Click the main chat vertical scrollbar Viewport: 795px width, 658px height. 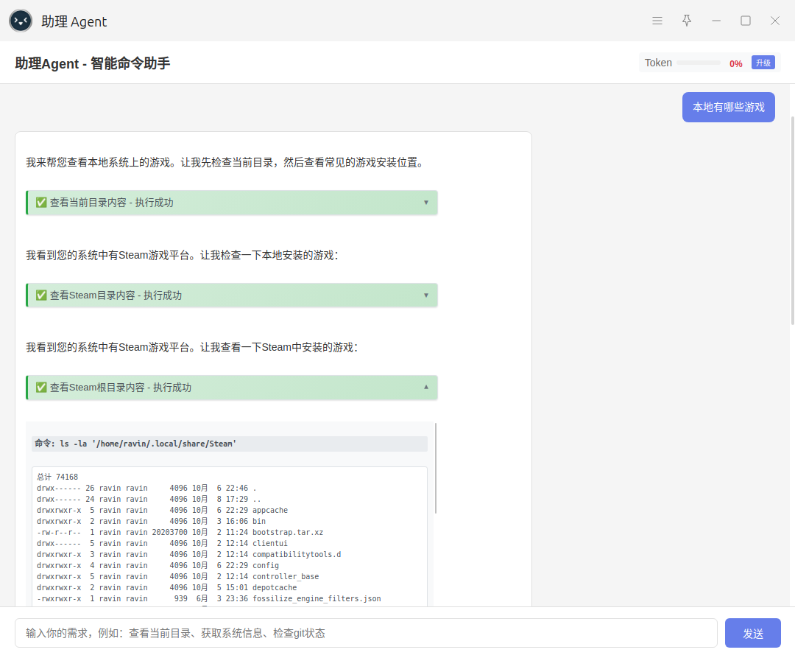coord(792,221)
